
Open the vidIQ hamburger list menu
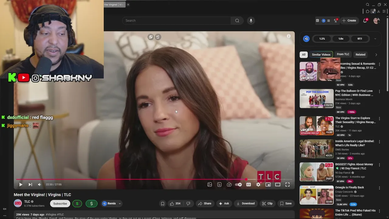(329, 21)
